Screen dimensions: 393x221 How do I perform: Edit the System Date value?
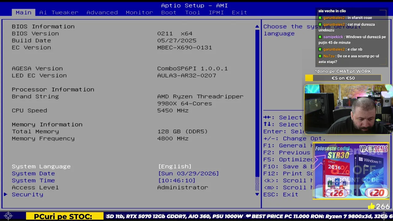tap(189, 173)
